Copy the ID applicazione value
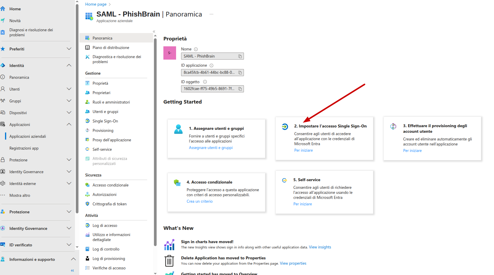 tap(240, 73)
